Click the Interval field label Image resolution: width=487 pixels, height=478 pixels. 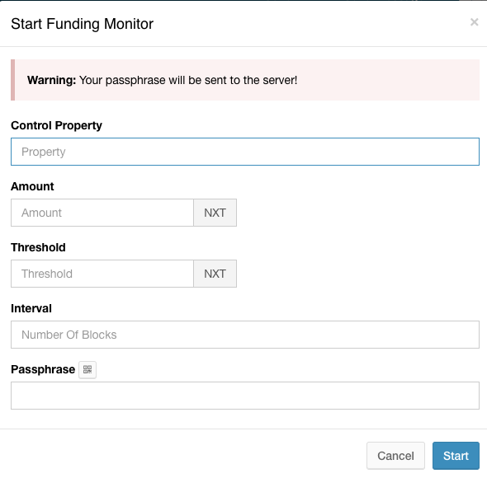coord(31,308)
